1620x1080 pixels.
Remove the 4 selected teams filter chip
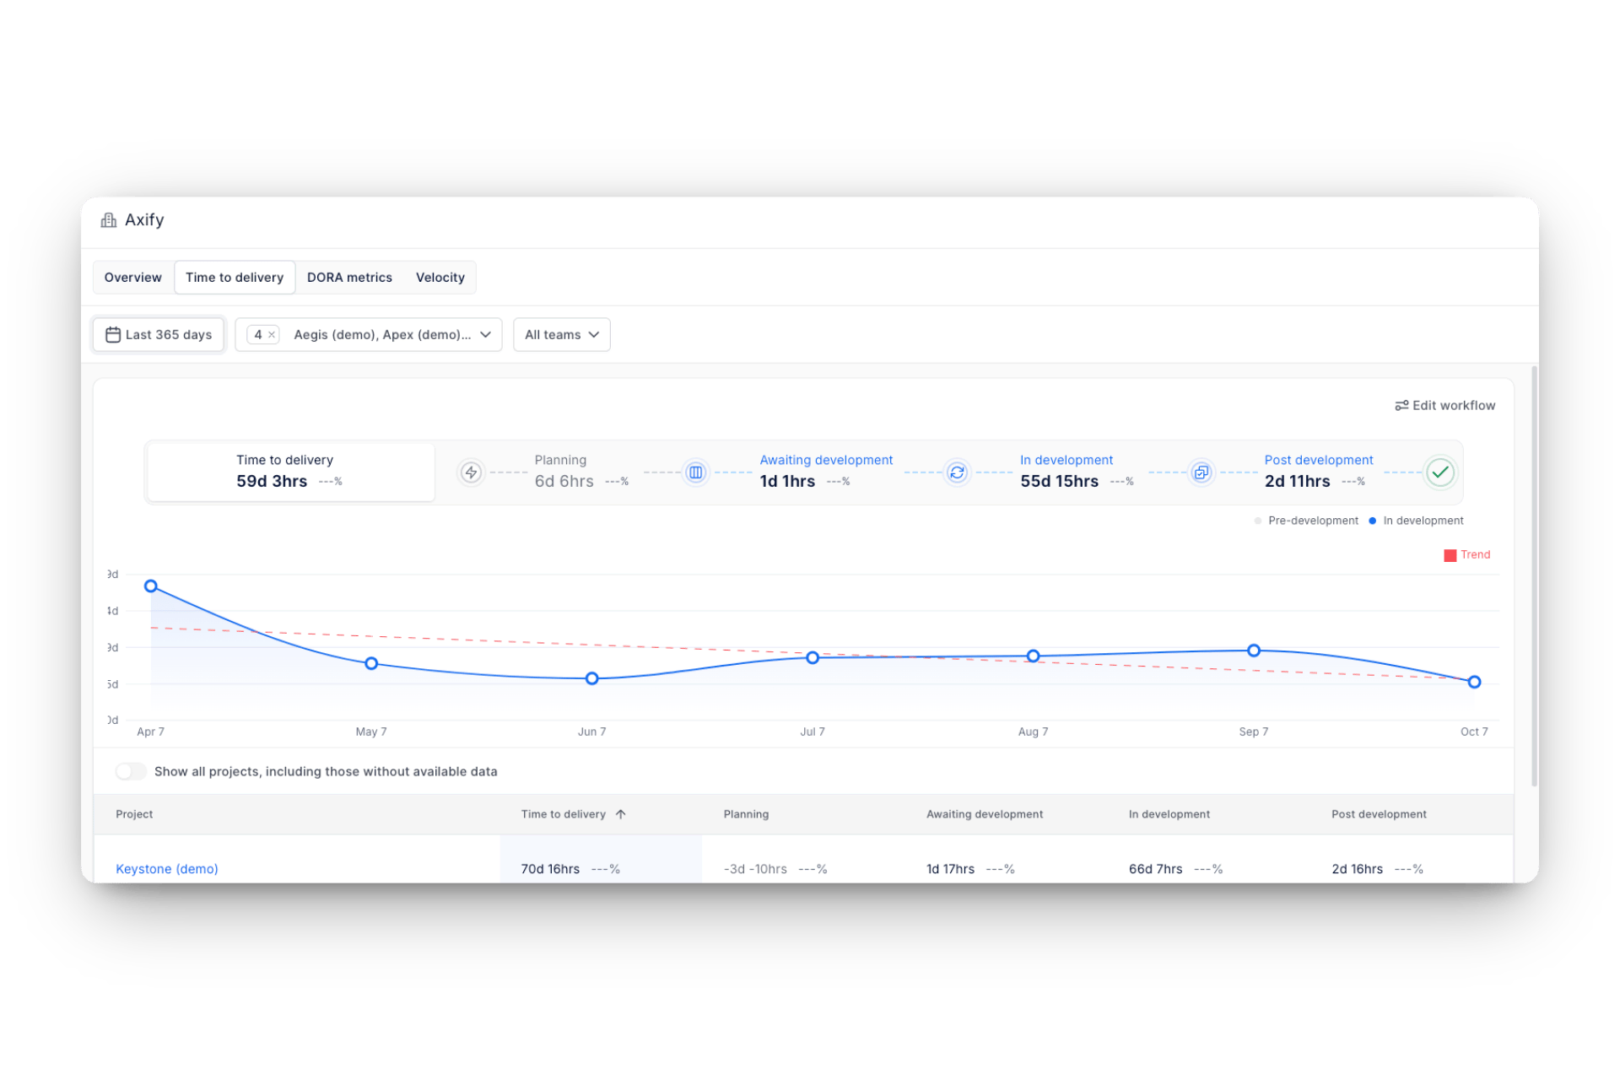[x=272, y=334]
